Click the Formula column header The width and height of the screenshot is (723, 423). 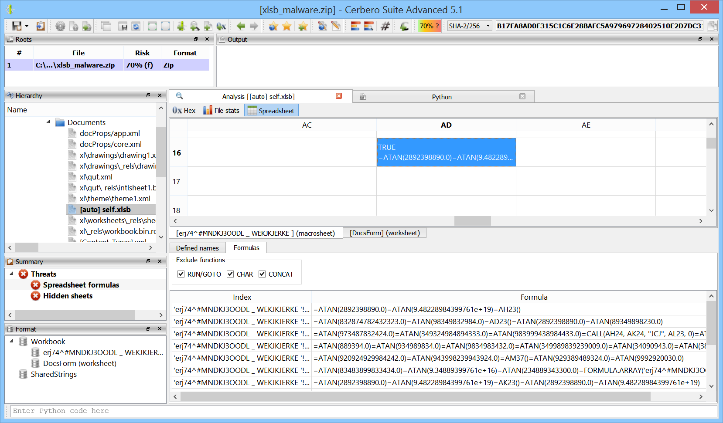(x=534, y=297)
